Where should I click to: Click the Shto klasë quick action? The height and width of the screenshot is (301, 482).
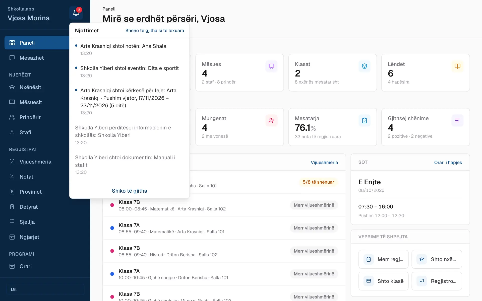point(383,281)
